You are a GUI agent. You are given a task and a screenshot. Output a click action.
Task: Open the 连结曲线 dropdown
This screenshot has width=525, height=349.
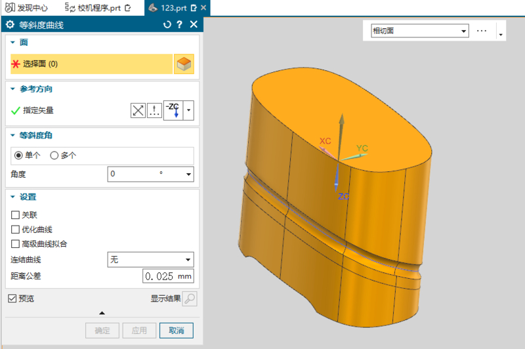tap(150, 260)
